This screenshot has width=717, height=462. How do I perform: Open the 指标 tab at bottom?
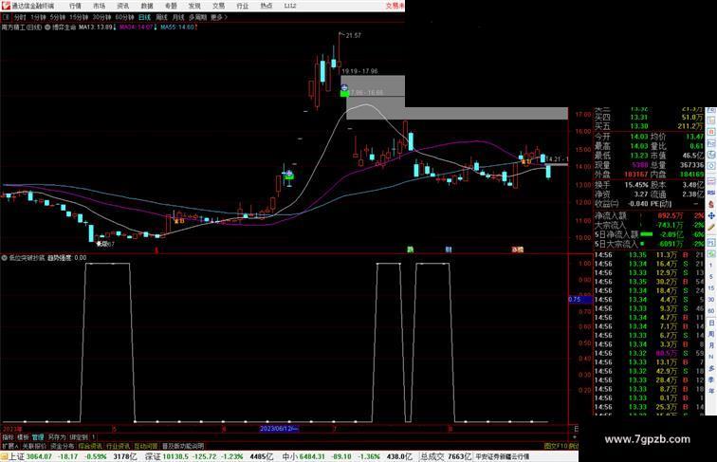(x=8, y=437)
